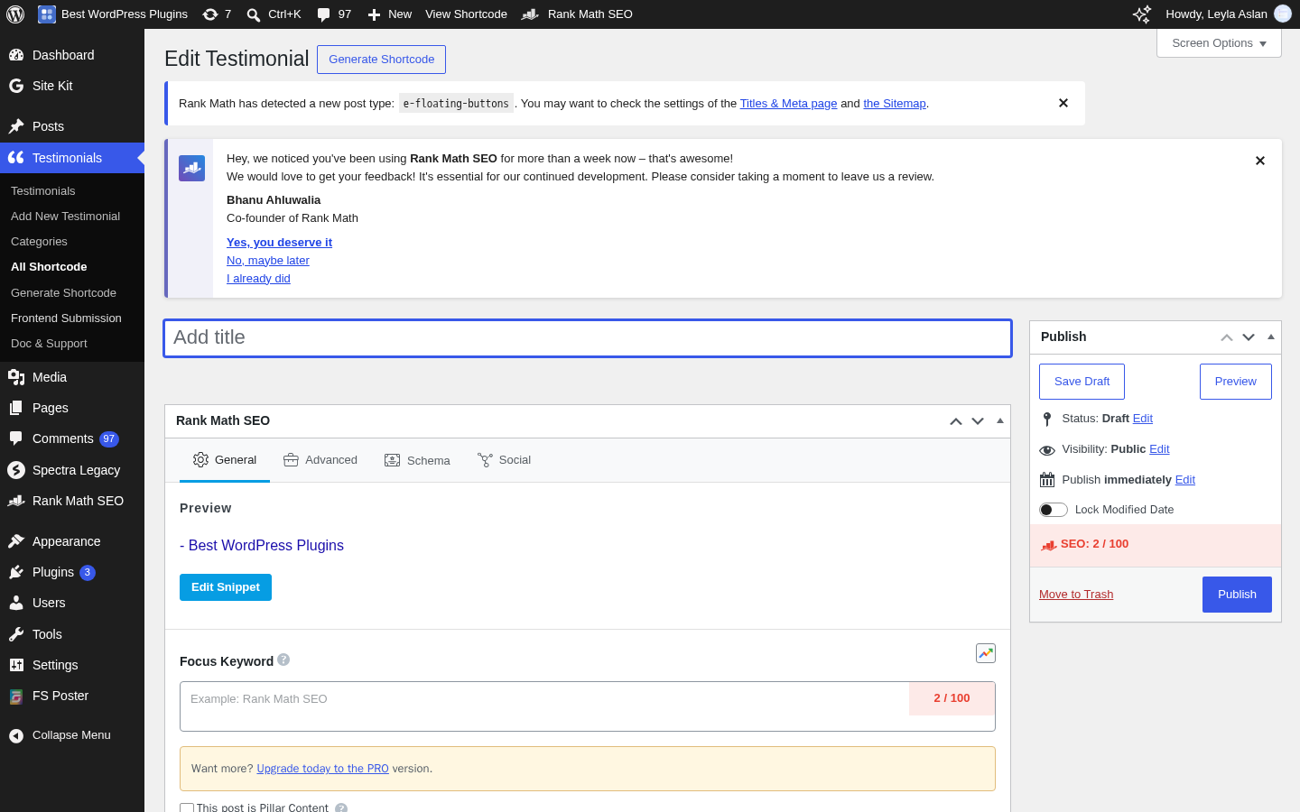
Task: Open Pages in the sidebar
Action: 72,408
